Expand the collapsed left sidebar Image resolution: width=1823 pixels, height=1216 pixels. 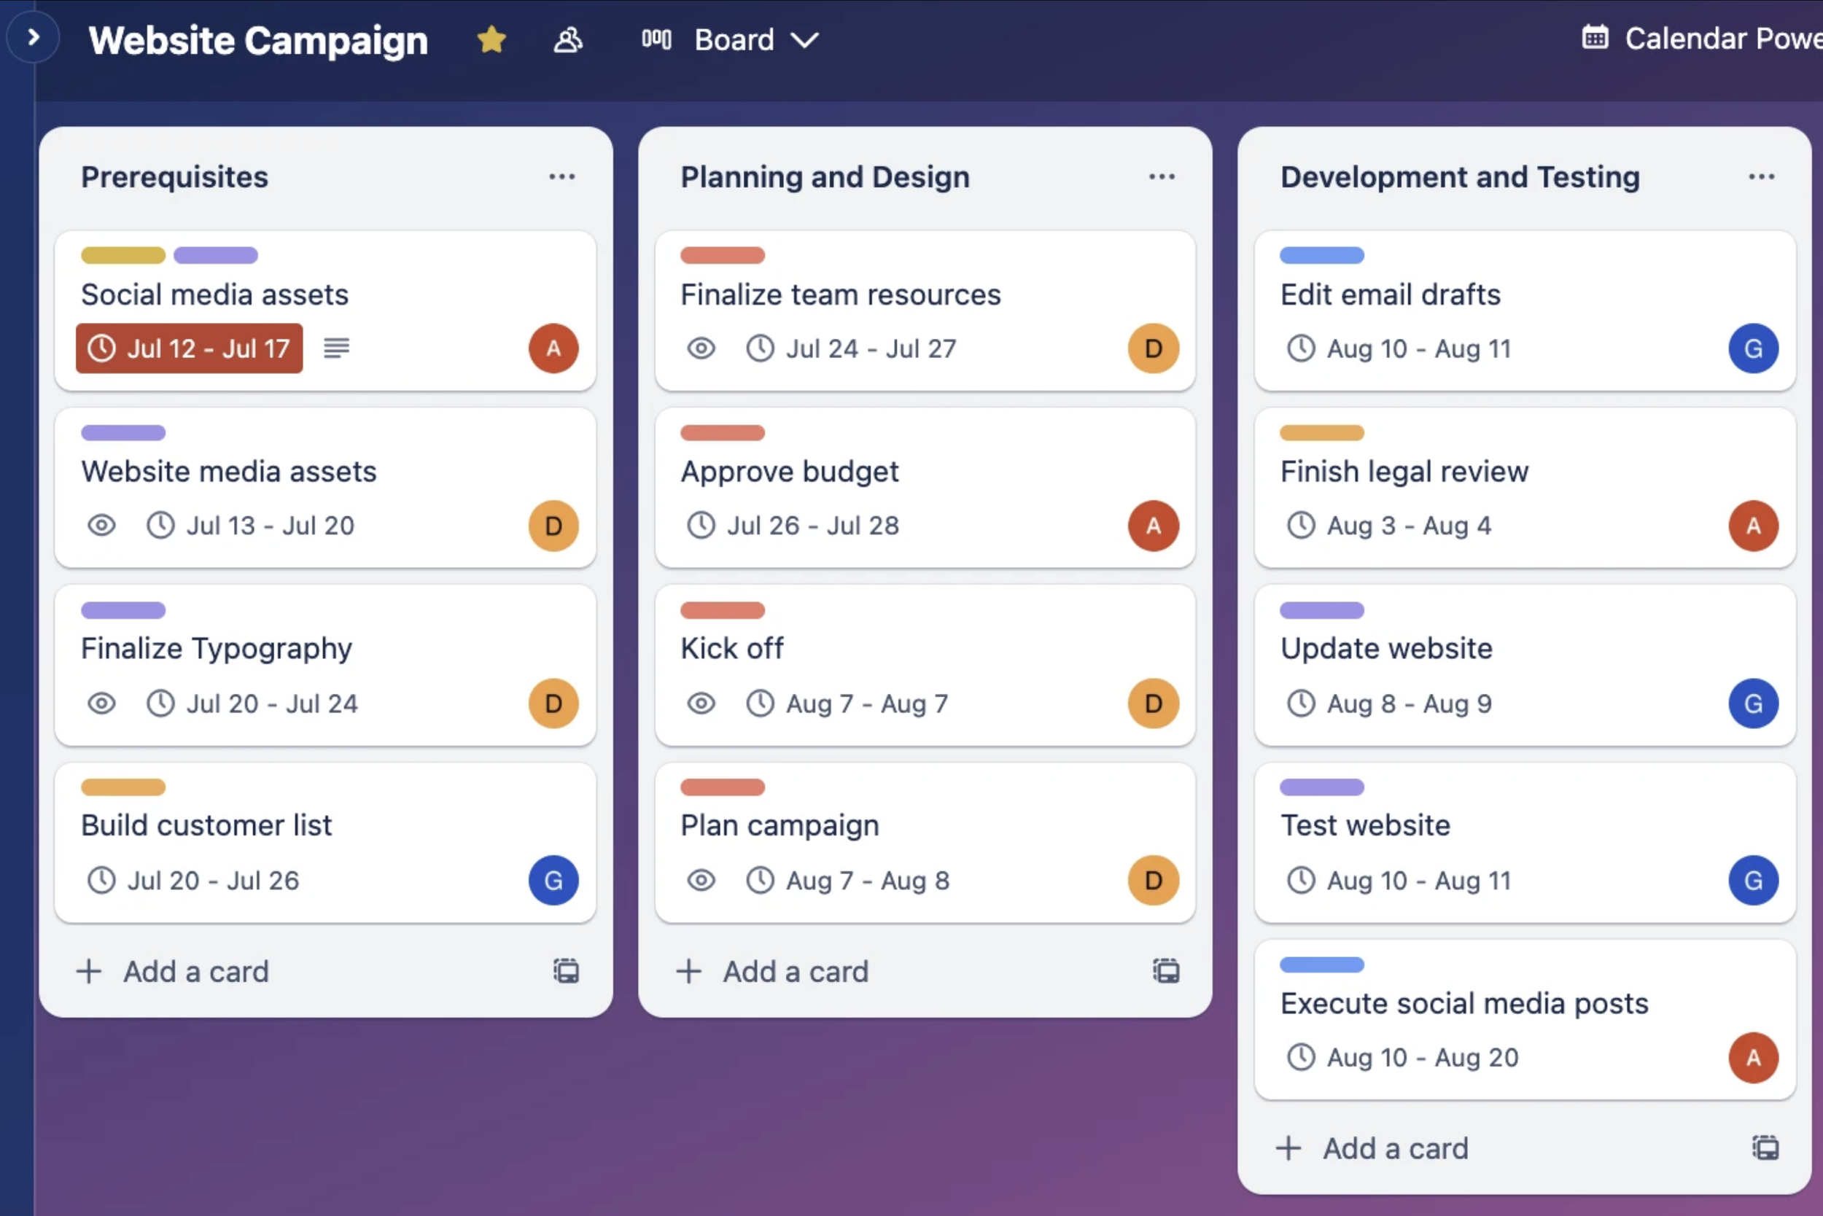(33, 37)
